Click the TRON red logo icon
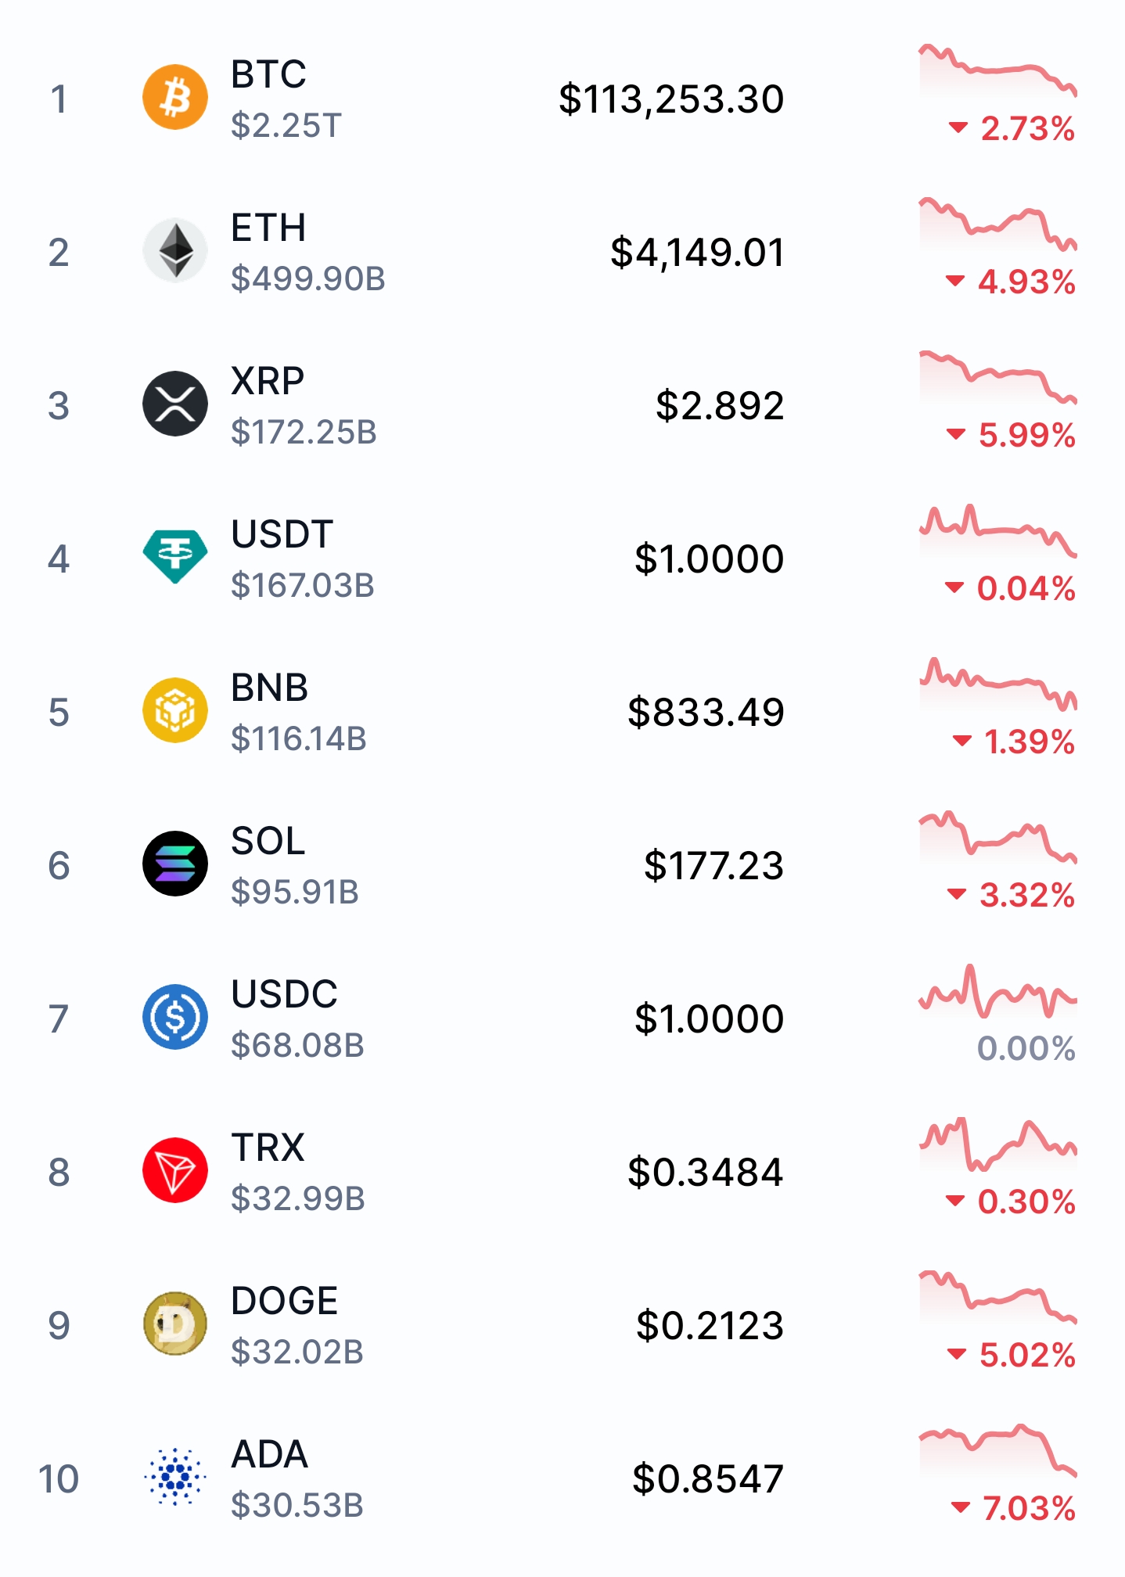The height and width of the screenshot is (1577, 1125). coord(175,1170)
